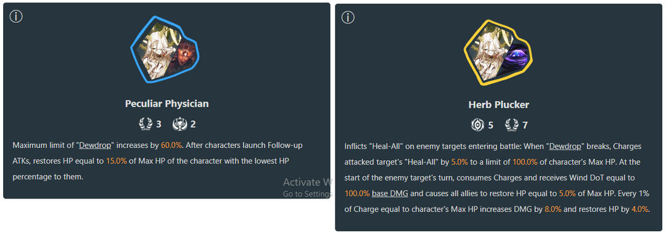Click the Activate Windows Go to Settings watermark
This screenshot has height=236, width=666.
[306, 187]
